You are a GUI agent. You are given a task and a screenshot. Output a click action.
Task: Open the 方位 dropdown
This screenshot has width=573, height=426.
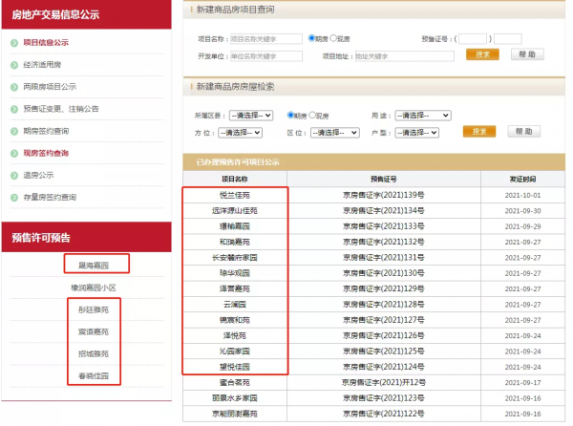click(x=240, y=133)
